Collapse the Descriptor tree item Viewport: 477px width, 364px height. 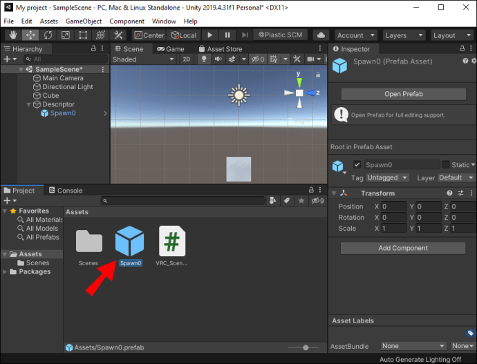28,104
